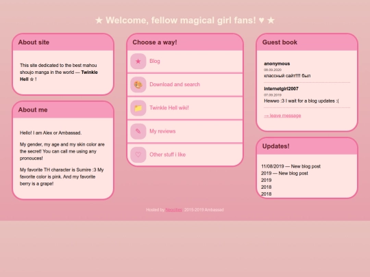370x277 pixels.
Task: Open My reviews page
Action: coord(162,131)
